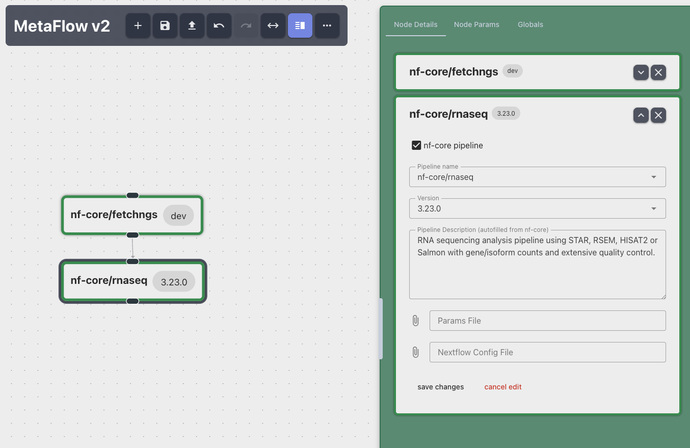Click the MetaFlow v2 title
The height and width of the screenshot is (448, 690).
tap(62, 26)
